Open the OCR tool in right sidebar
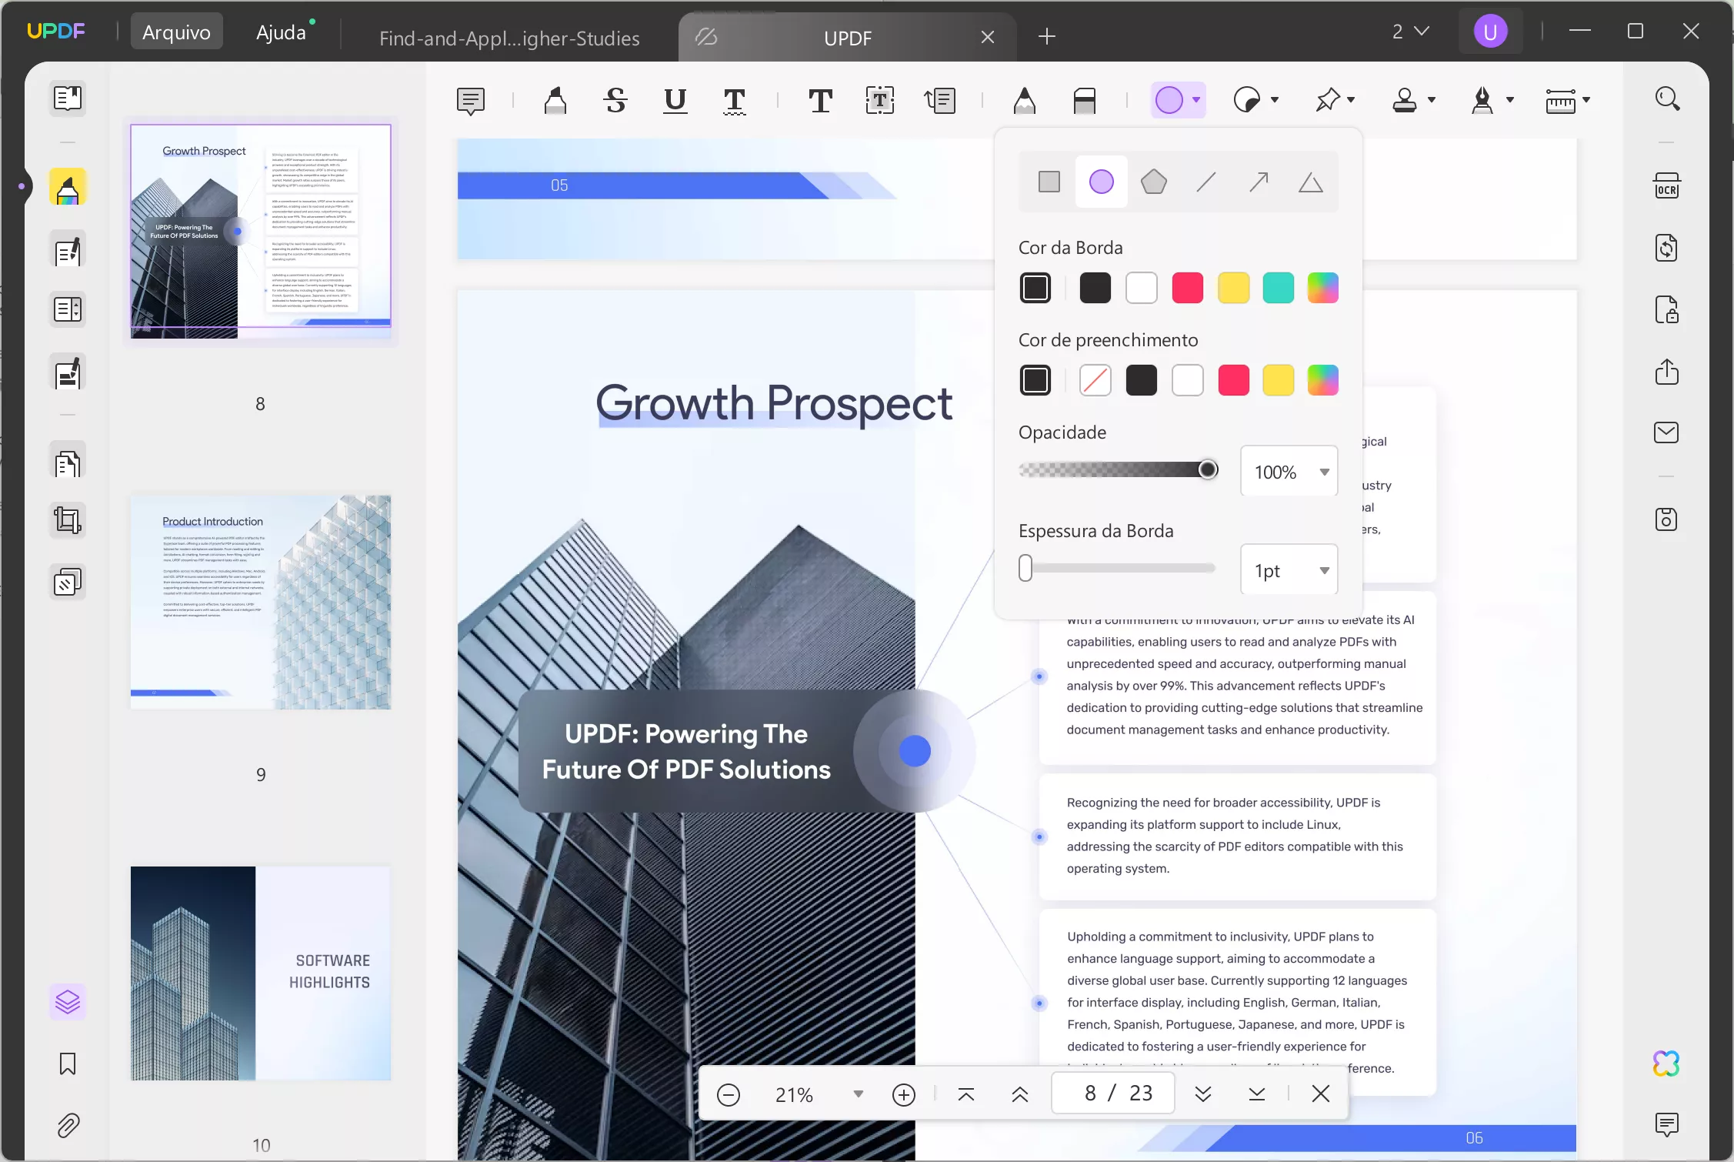 1666,187
